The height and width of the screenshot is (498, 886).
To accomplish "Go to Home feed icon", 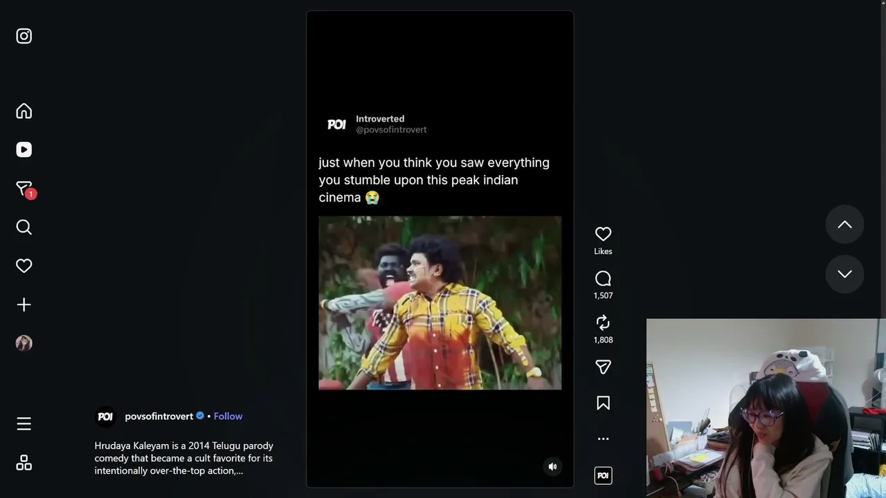I will [24, 111].
